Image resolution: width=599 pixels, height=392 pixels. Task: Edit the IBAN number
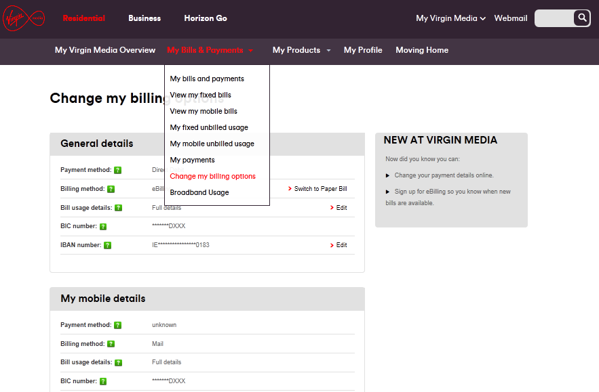click(x=339, y=245)
